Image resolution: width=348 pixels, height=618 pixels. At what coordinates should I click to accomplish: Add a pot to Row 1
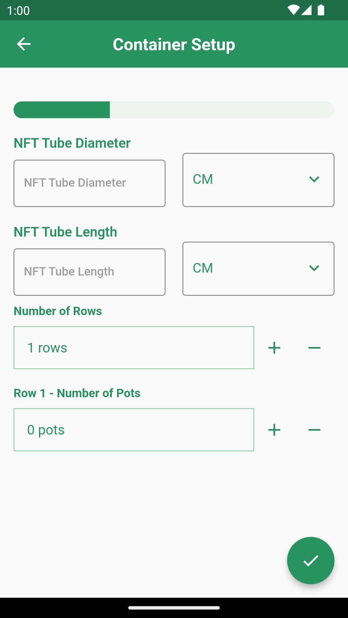coord(274,430)
